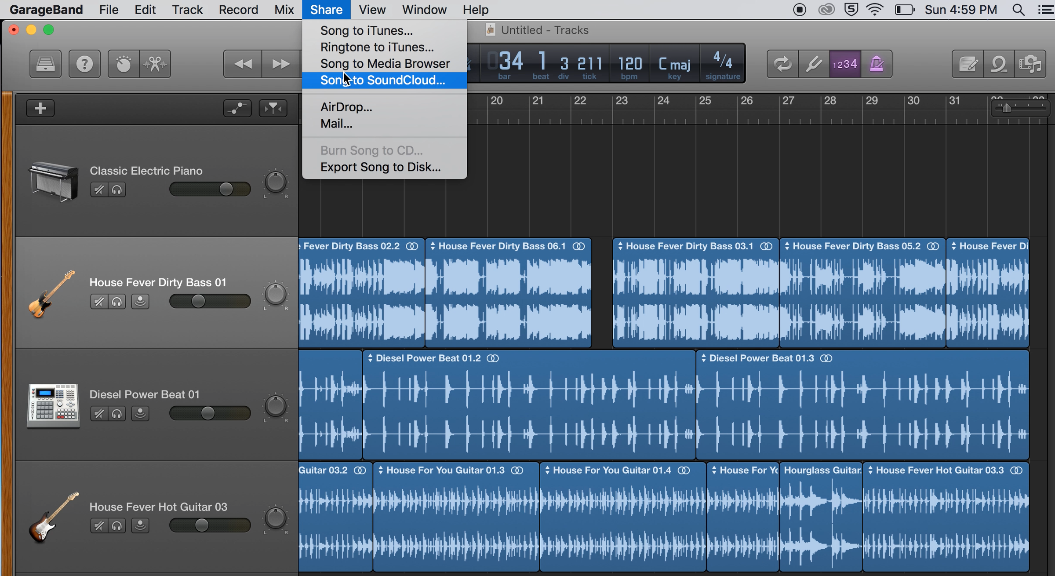Select Song to SoundCloud in Share menu
This screenshot has height=576, width=1055.
point(382,80)
